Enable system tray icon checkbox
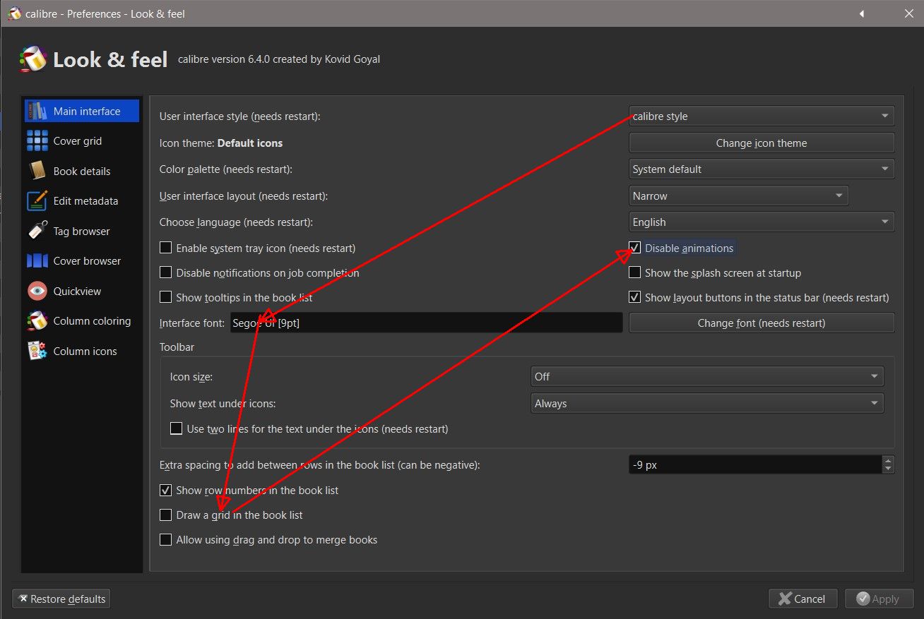The width and height of the screenshot is (924, 619). 165,248
